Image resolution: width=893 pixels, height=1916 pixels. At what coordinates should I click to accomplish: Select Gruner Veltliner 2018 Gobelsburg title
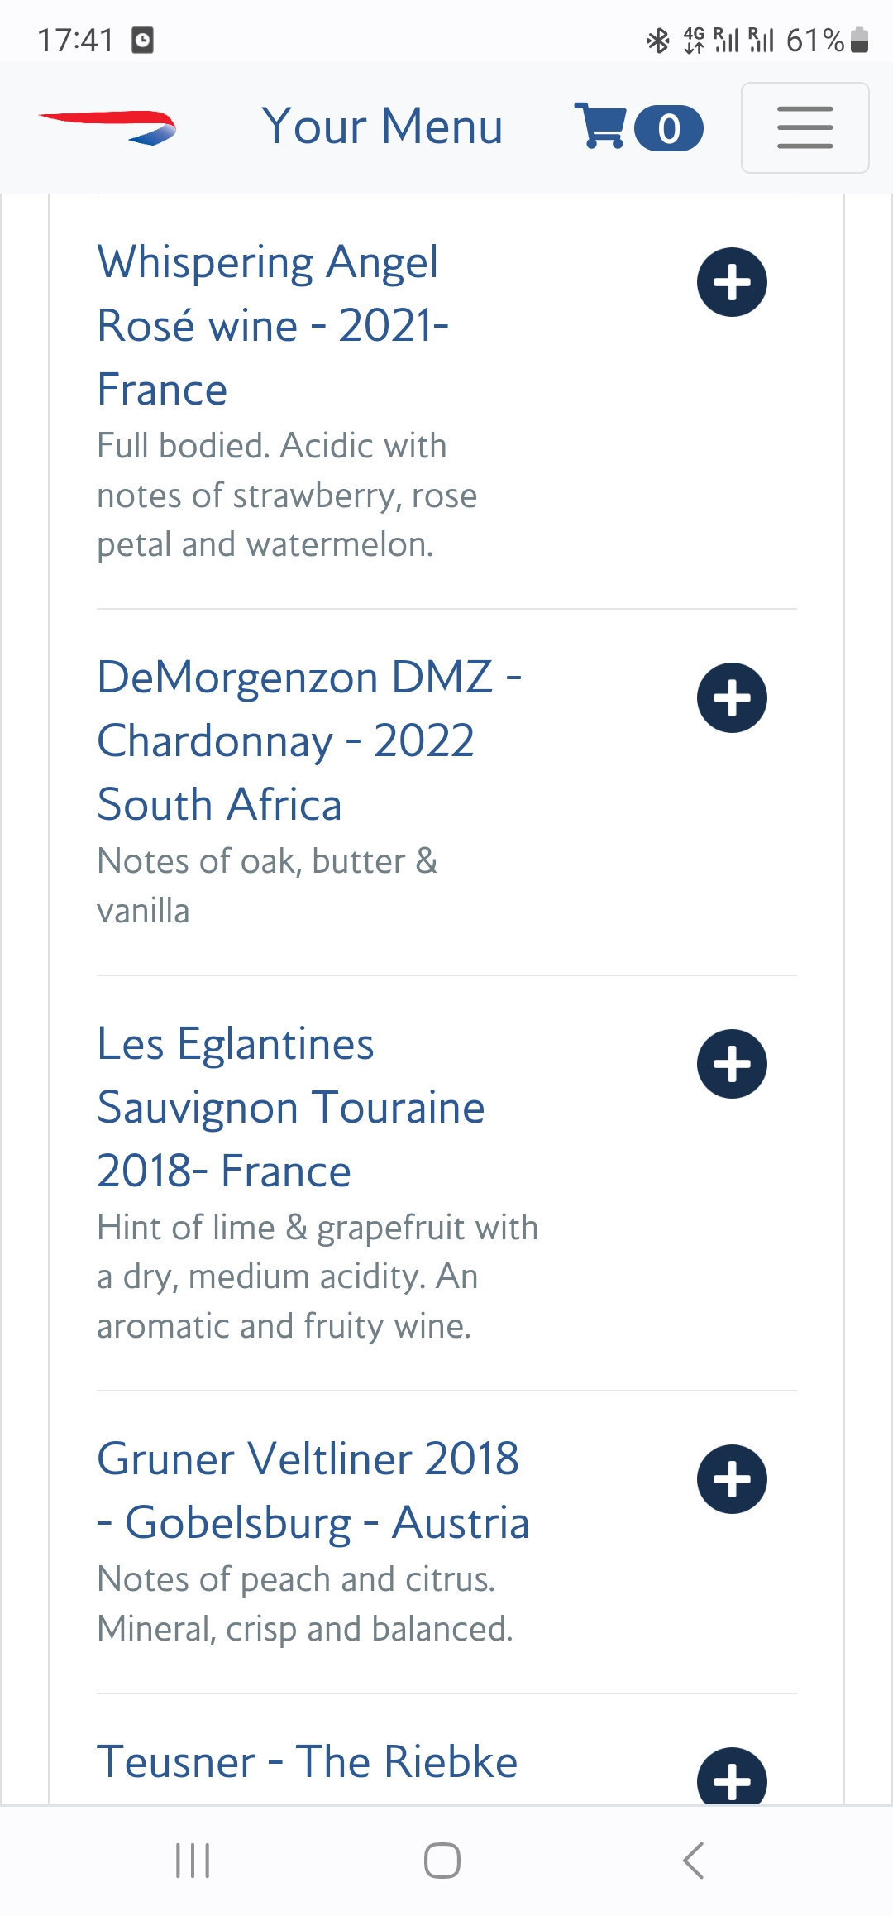(313, 1490)
